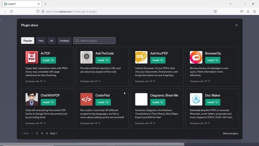Click the current page 1 indicator
Screen dimensions: 259x146
pyautogui.click(x=32, y=133)
